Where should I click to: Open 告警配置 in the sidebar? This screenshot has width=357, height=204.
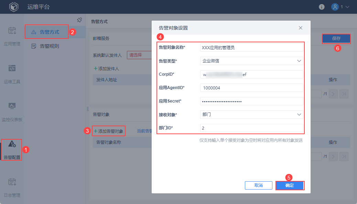(x=12, y=150)
